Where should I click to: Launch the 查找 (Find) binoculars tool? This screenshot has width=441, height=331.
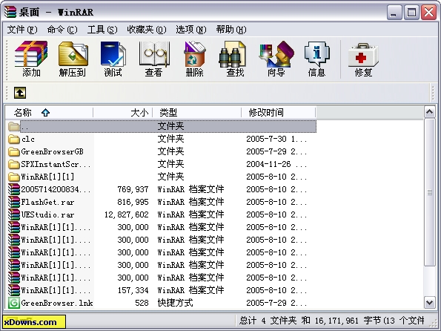[235, 59]
